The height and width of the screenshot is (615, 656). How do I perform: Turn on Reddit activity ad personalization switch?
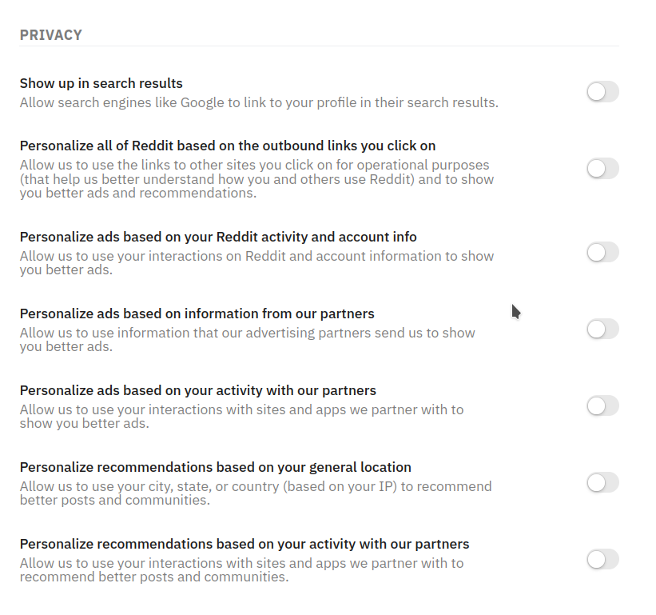click(x=602, y=253)
